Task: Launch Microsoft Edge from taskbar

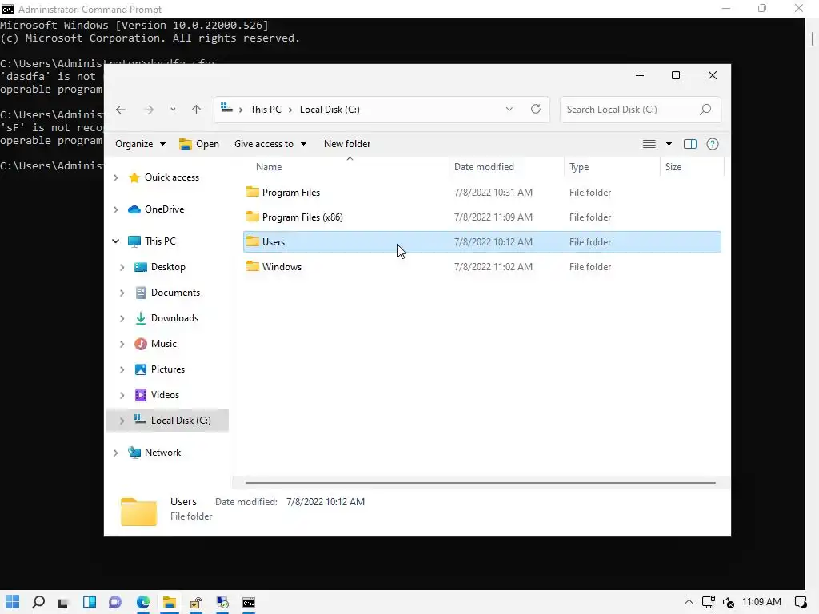Action: 143,602
